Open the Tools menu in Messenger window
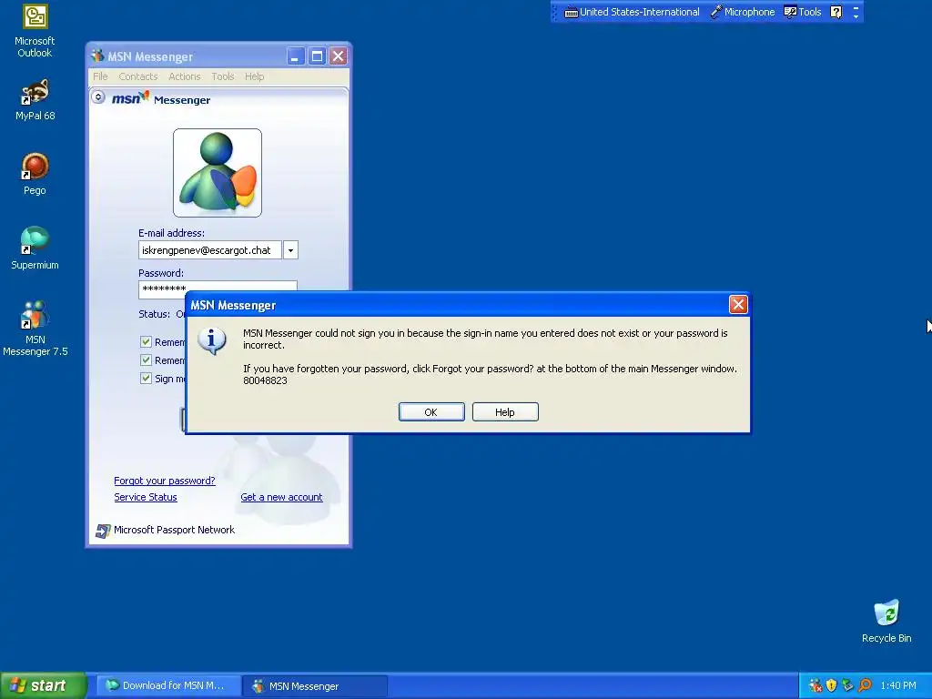Screen dimensions: 932x699 [x=223, y=76]
